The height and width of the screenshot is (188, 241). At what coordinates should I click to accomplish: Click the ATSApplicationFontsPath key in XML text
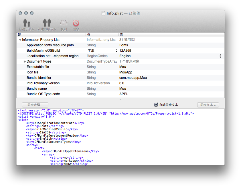click(54, 123)
